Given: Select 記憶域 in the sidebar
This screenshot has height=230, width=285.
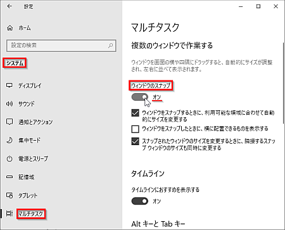Looking at the screenshot, I should pyautogui.click(x=26, y=177).
